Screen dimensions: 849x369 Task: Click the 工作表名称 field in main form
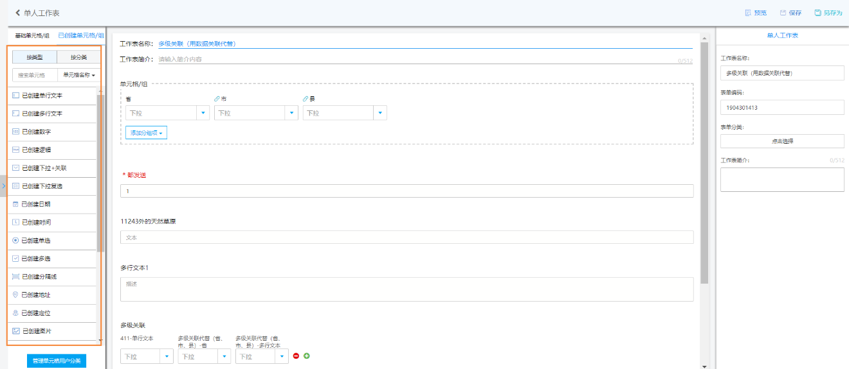425,44
